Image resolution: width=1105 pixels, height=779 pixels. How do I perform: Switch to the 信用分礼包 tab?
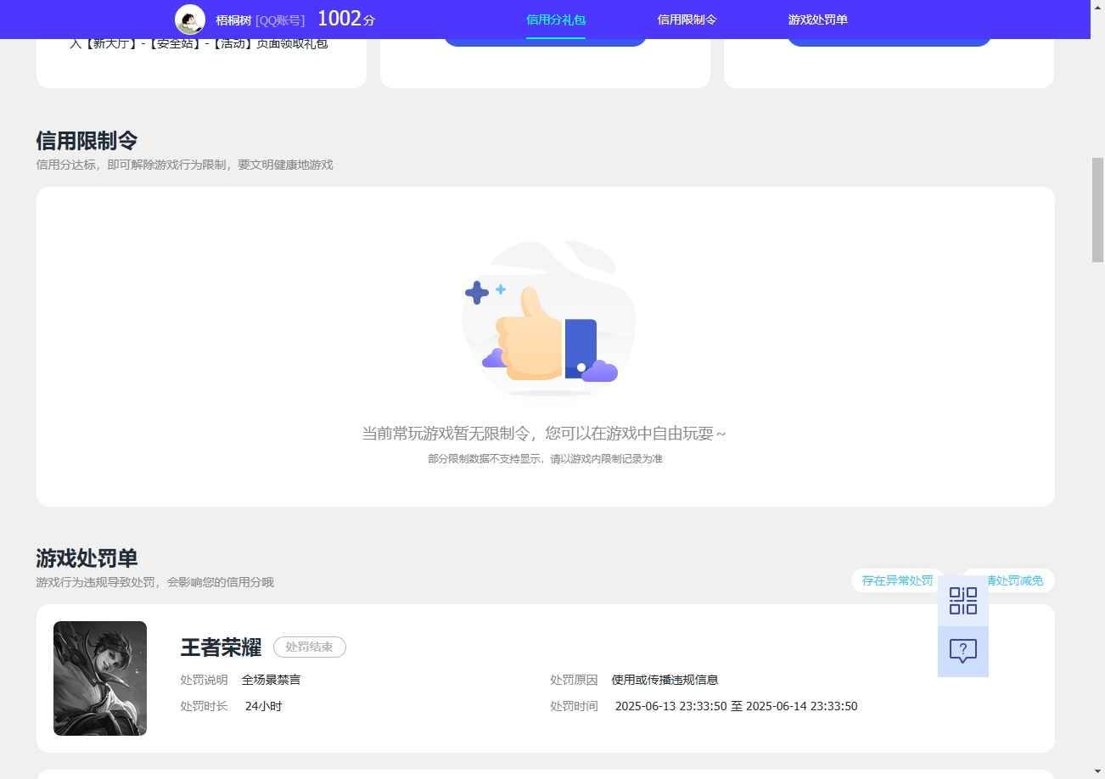click(555, 20)
